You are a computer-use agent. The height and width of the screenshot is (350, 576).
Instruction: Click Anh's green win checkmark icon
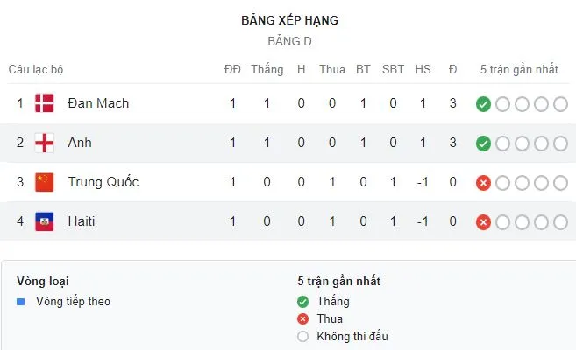pyautogui.click(x=483, y=143)
